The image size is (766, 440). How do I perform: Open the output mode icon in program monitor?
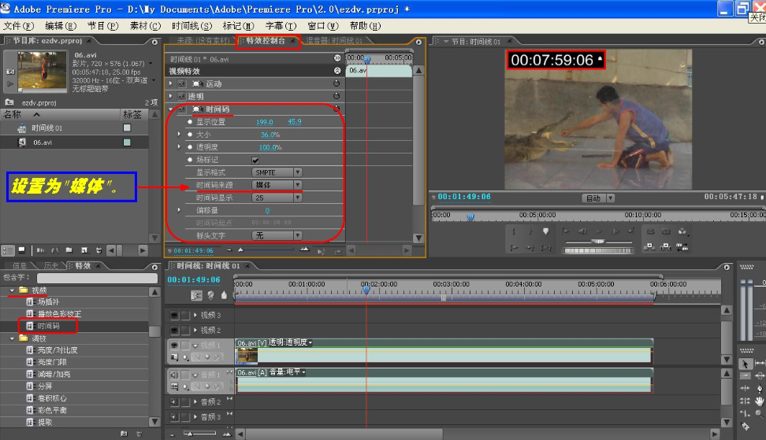(x=682, y=231)
